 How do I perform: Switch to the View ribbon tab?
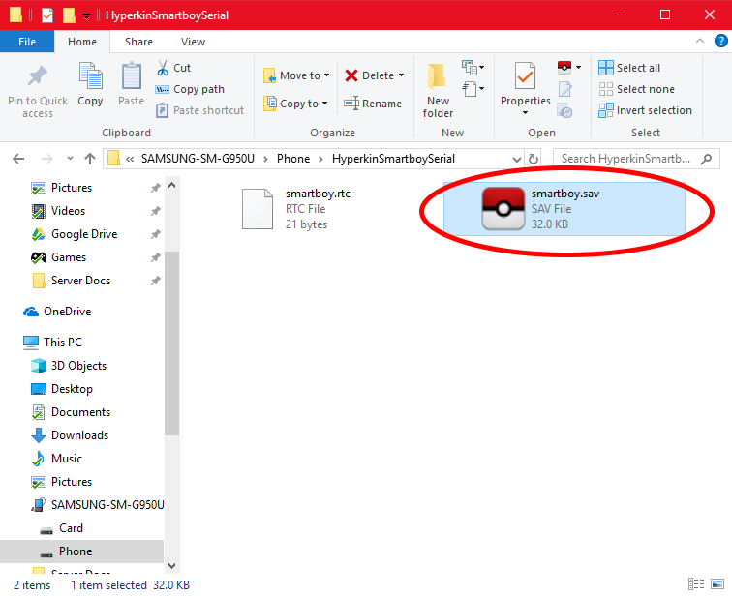[193, 42]
